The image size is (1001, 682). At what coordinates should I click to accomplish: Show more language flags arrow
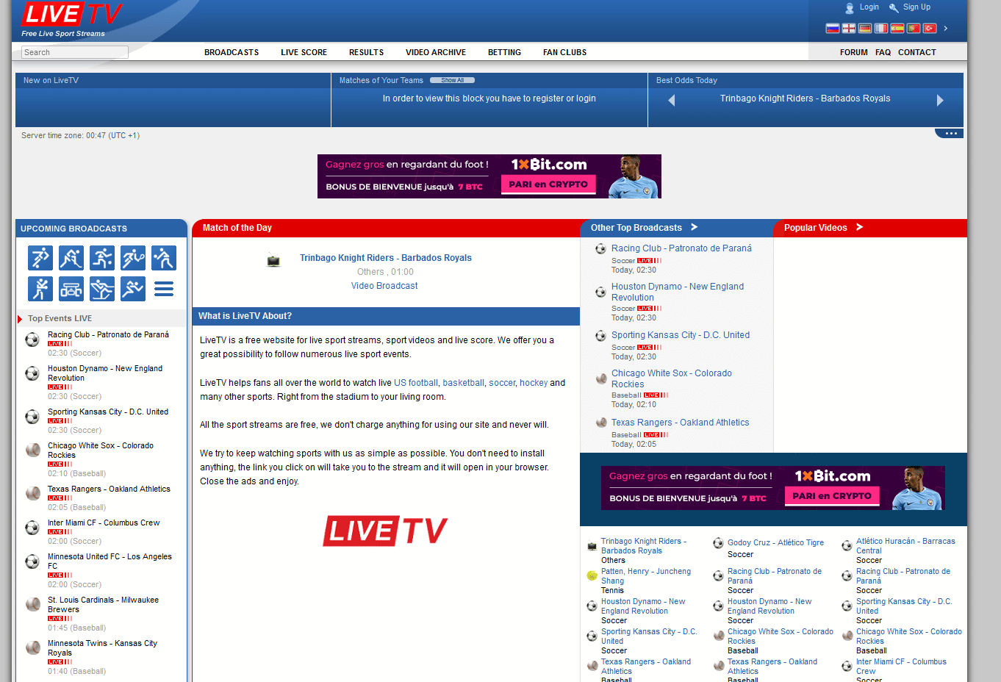pyautogui.click(x=946, y=29)
